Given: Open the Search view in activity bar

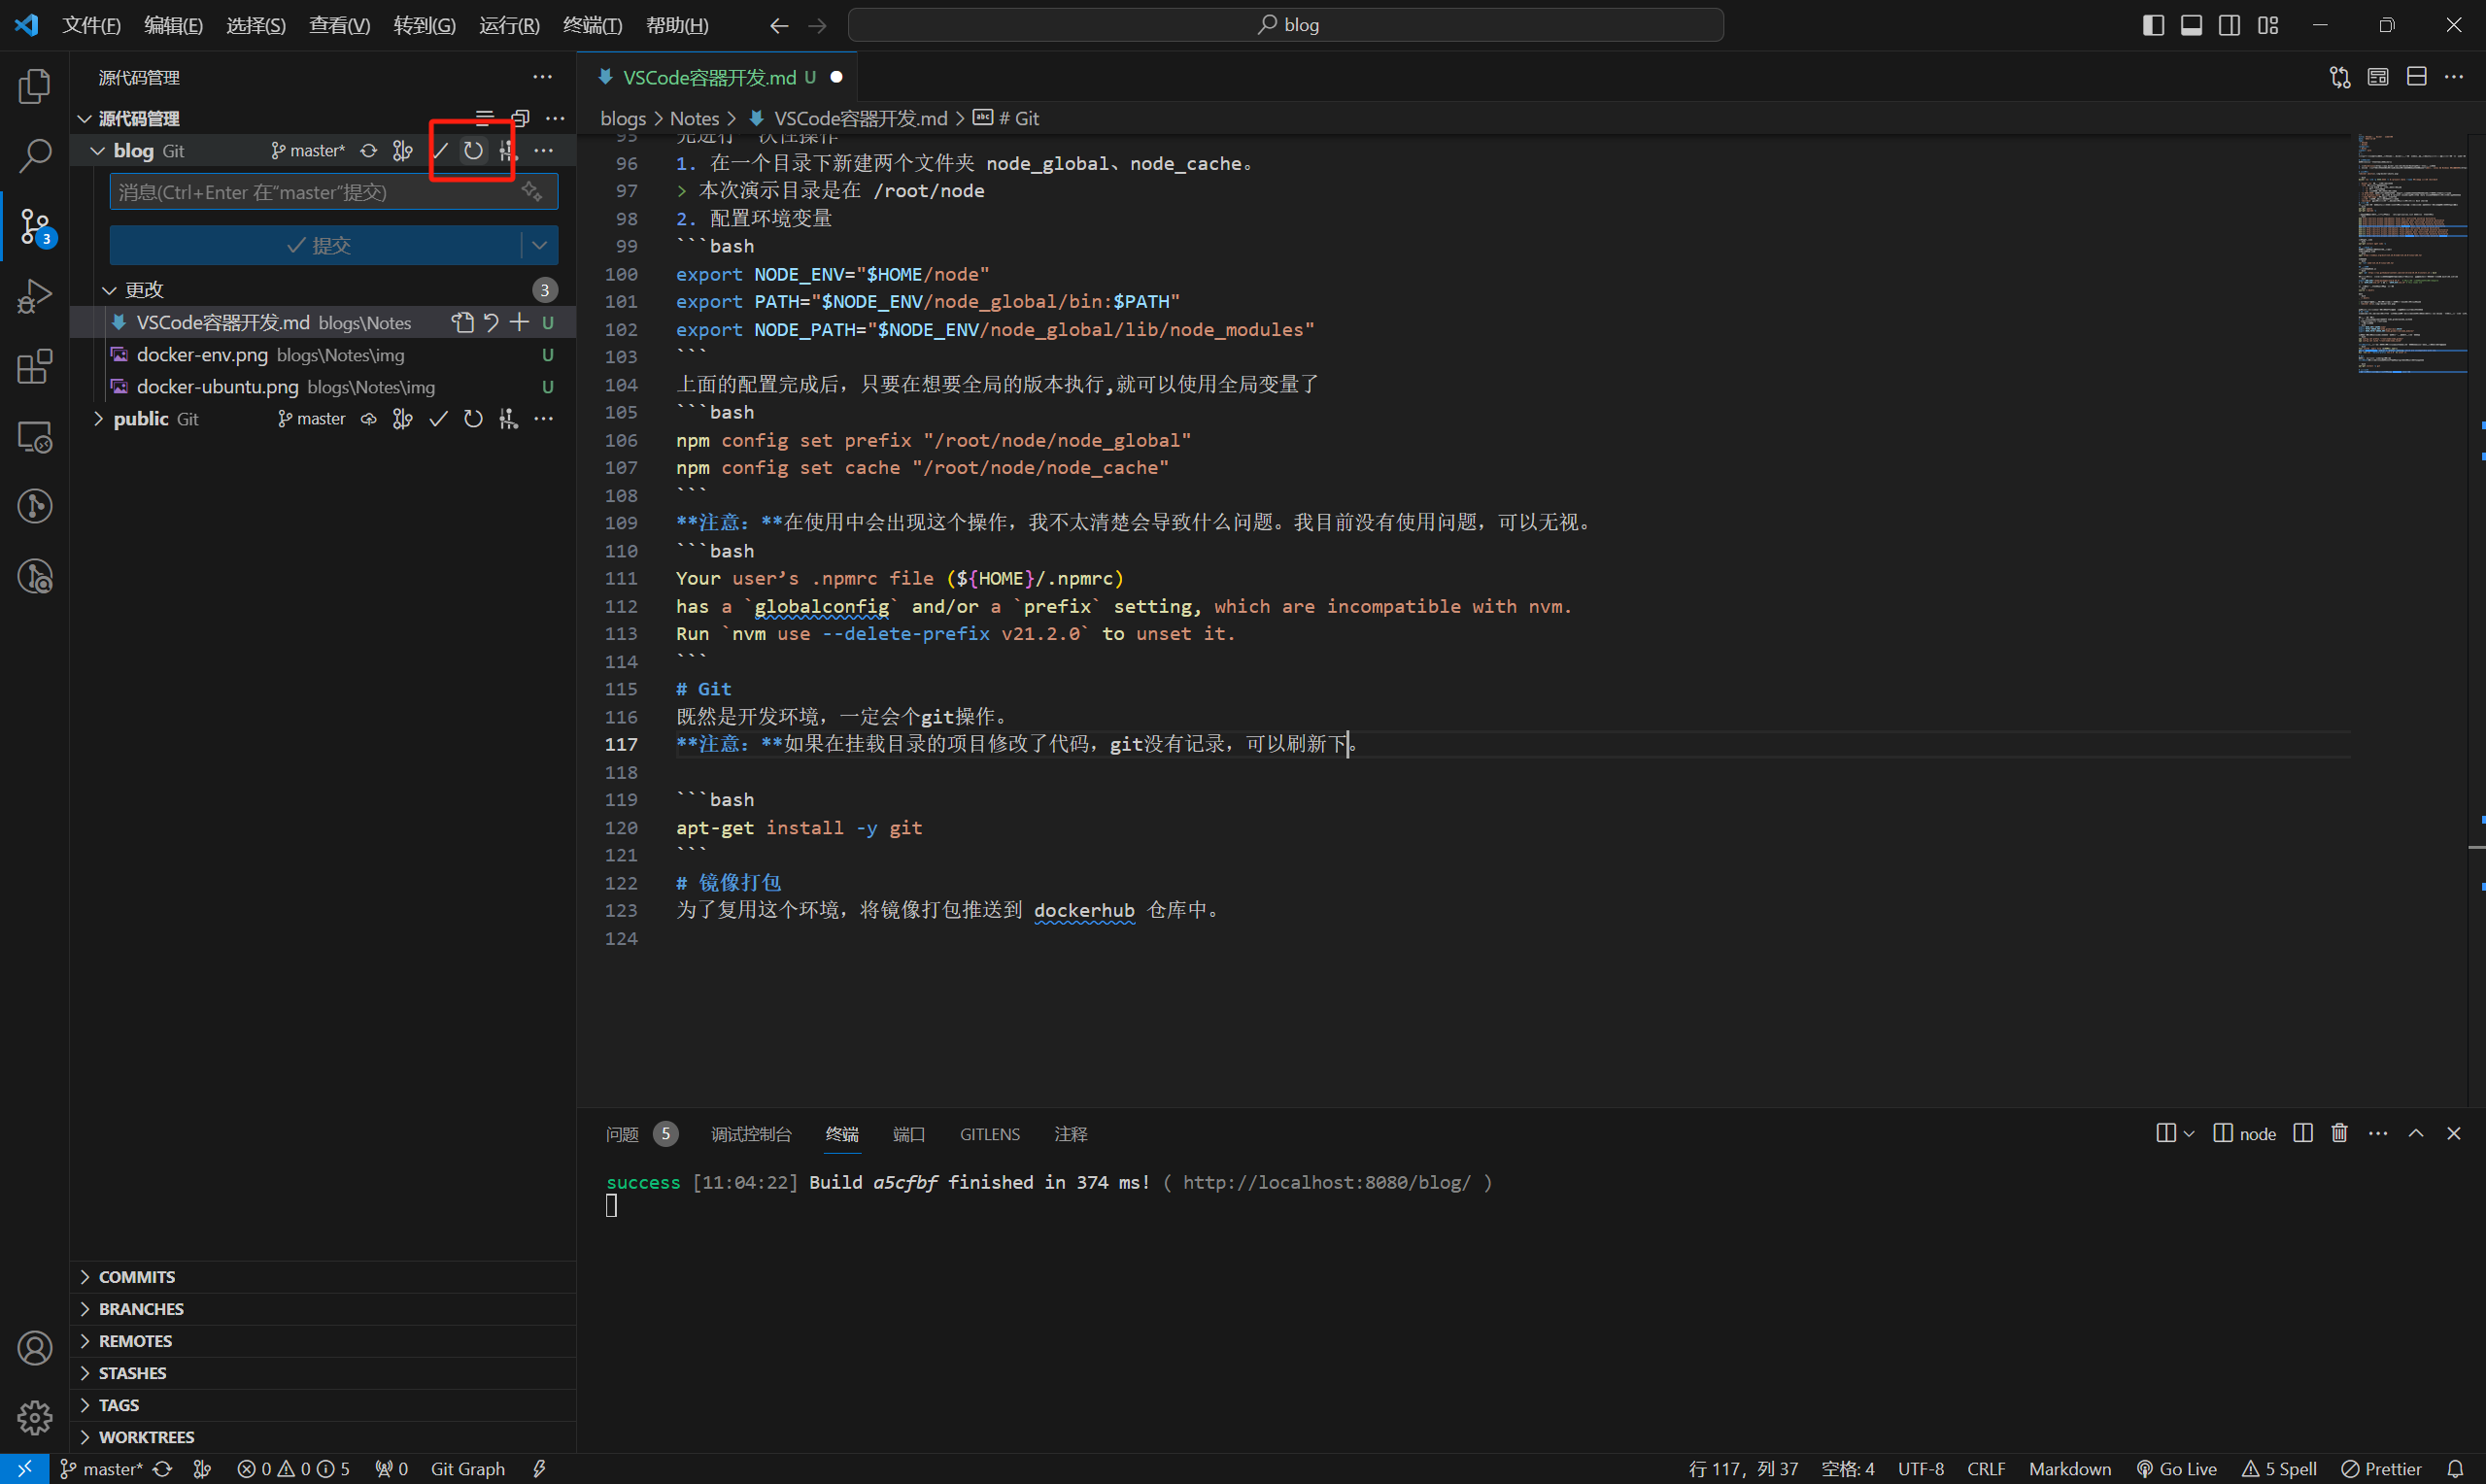Looking at the screenshot, I should pos(35,155).
